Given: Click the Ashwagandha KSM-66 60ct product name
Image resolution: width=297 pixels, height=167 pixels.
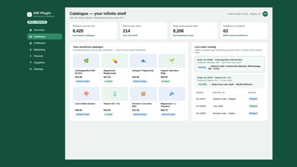Looking at the screenshot, I should [x=85, y=72].
